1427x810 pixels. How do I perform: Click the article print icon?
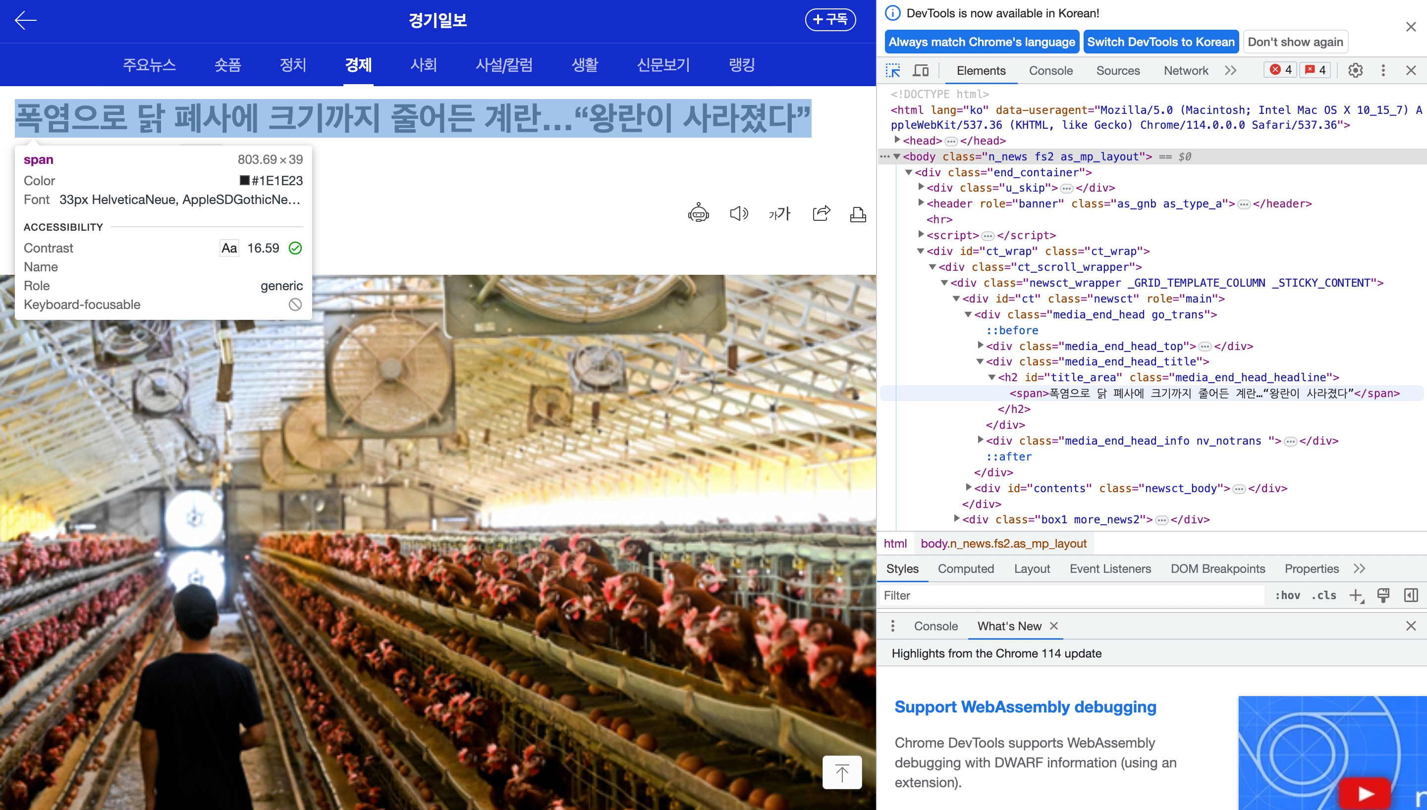coord(858,215)
